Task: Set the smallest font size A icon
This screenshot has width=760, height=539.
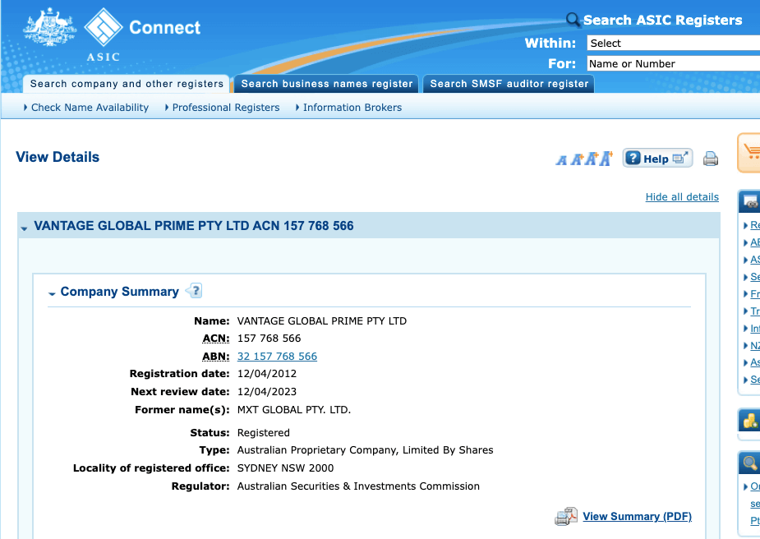Action: pyautogui.click(x=561, y=159)
